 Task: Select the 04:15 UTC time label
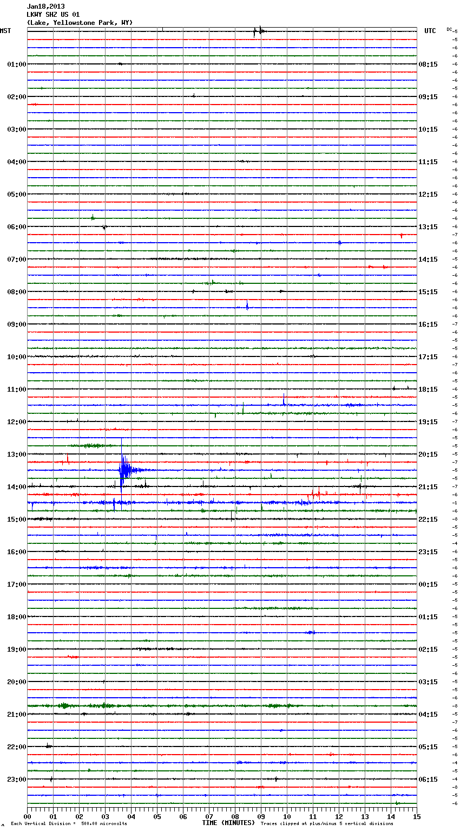(428, 715)
